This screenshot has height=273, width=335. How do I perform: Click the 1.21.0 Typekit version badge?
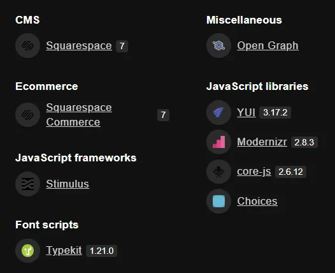pos(101,251)
